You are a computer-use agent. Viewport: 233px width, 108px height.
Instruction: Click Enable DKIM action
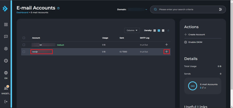193,42
